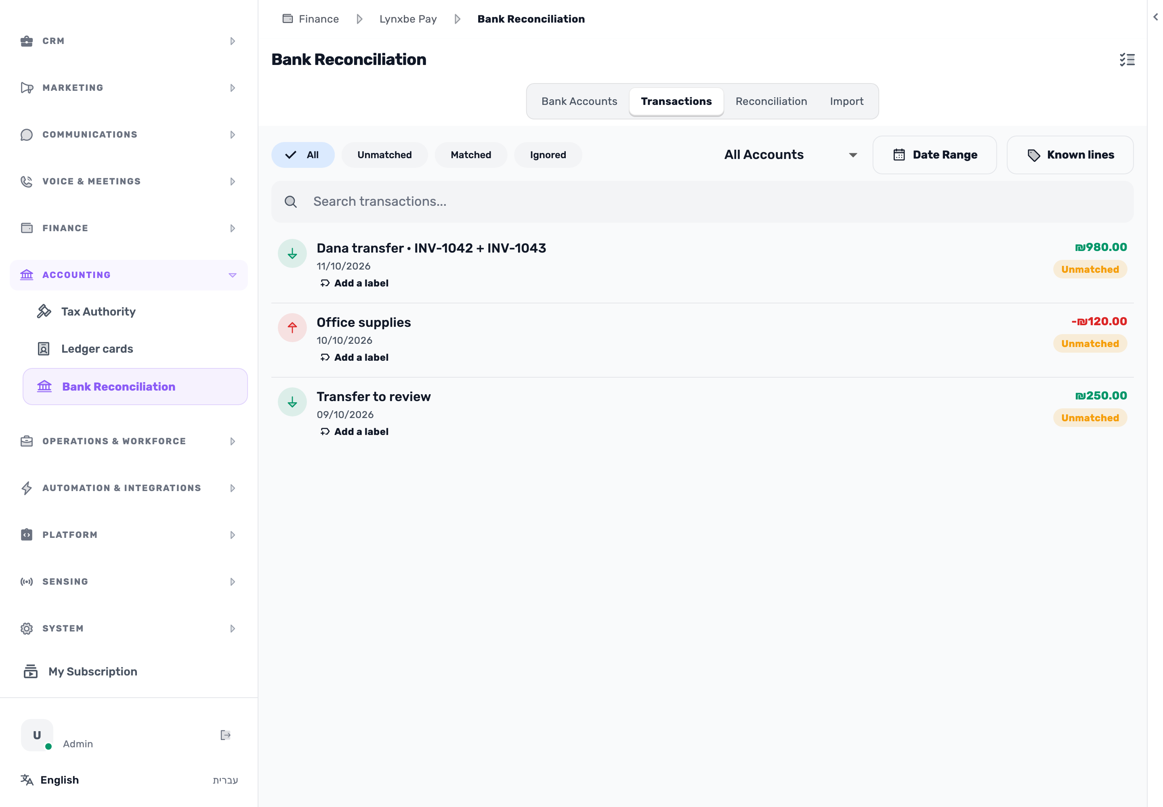
Task: Open the Date Range picker
Action: pos(934,155)
